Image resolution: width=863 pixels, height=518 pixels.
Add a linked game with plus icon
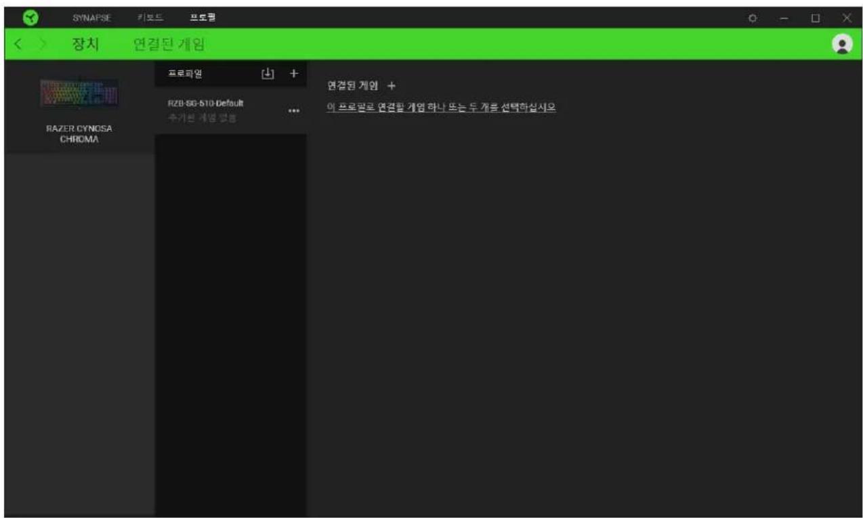pos(392,86)
